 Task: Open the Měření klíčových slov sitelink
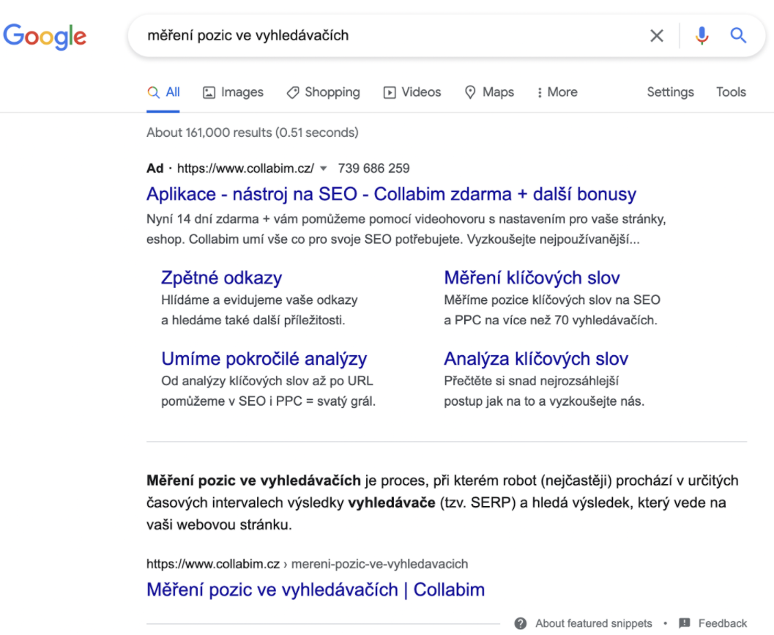pos(532,278)
